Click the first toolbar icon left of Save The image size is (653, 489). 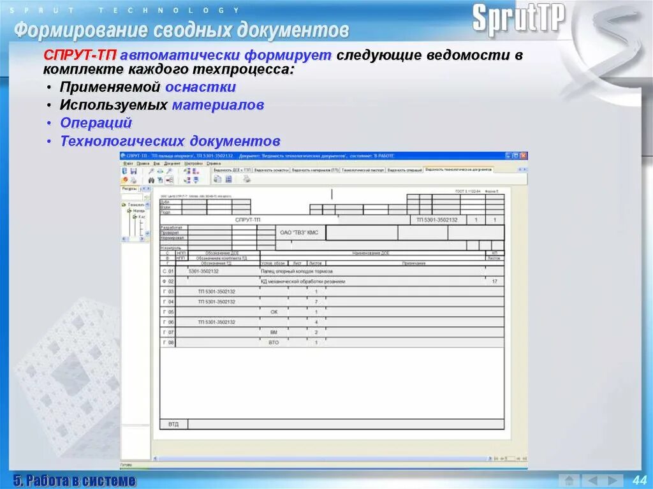[x=124, y=172]
